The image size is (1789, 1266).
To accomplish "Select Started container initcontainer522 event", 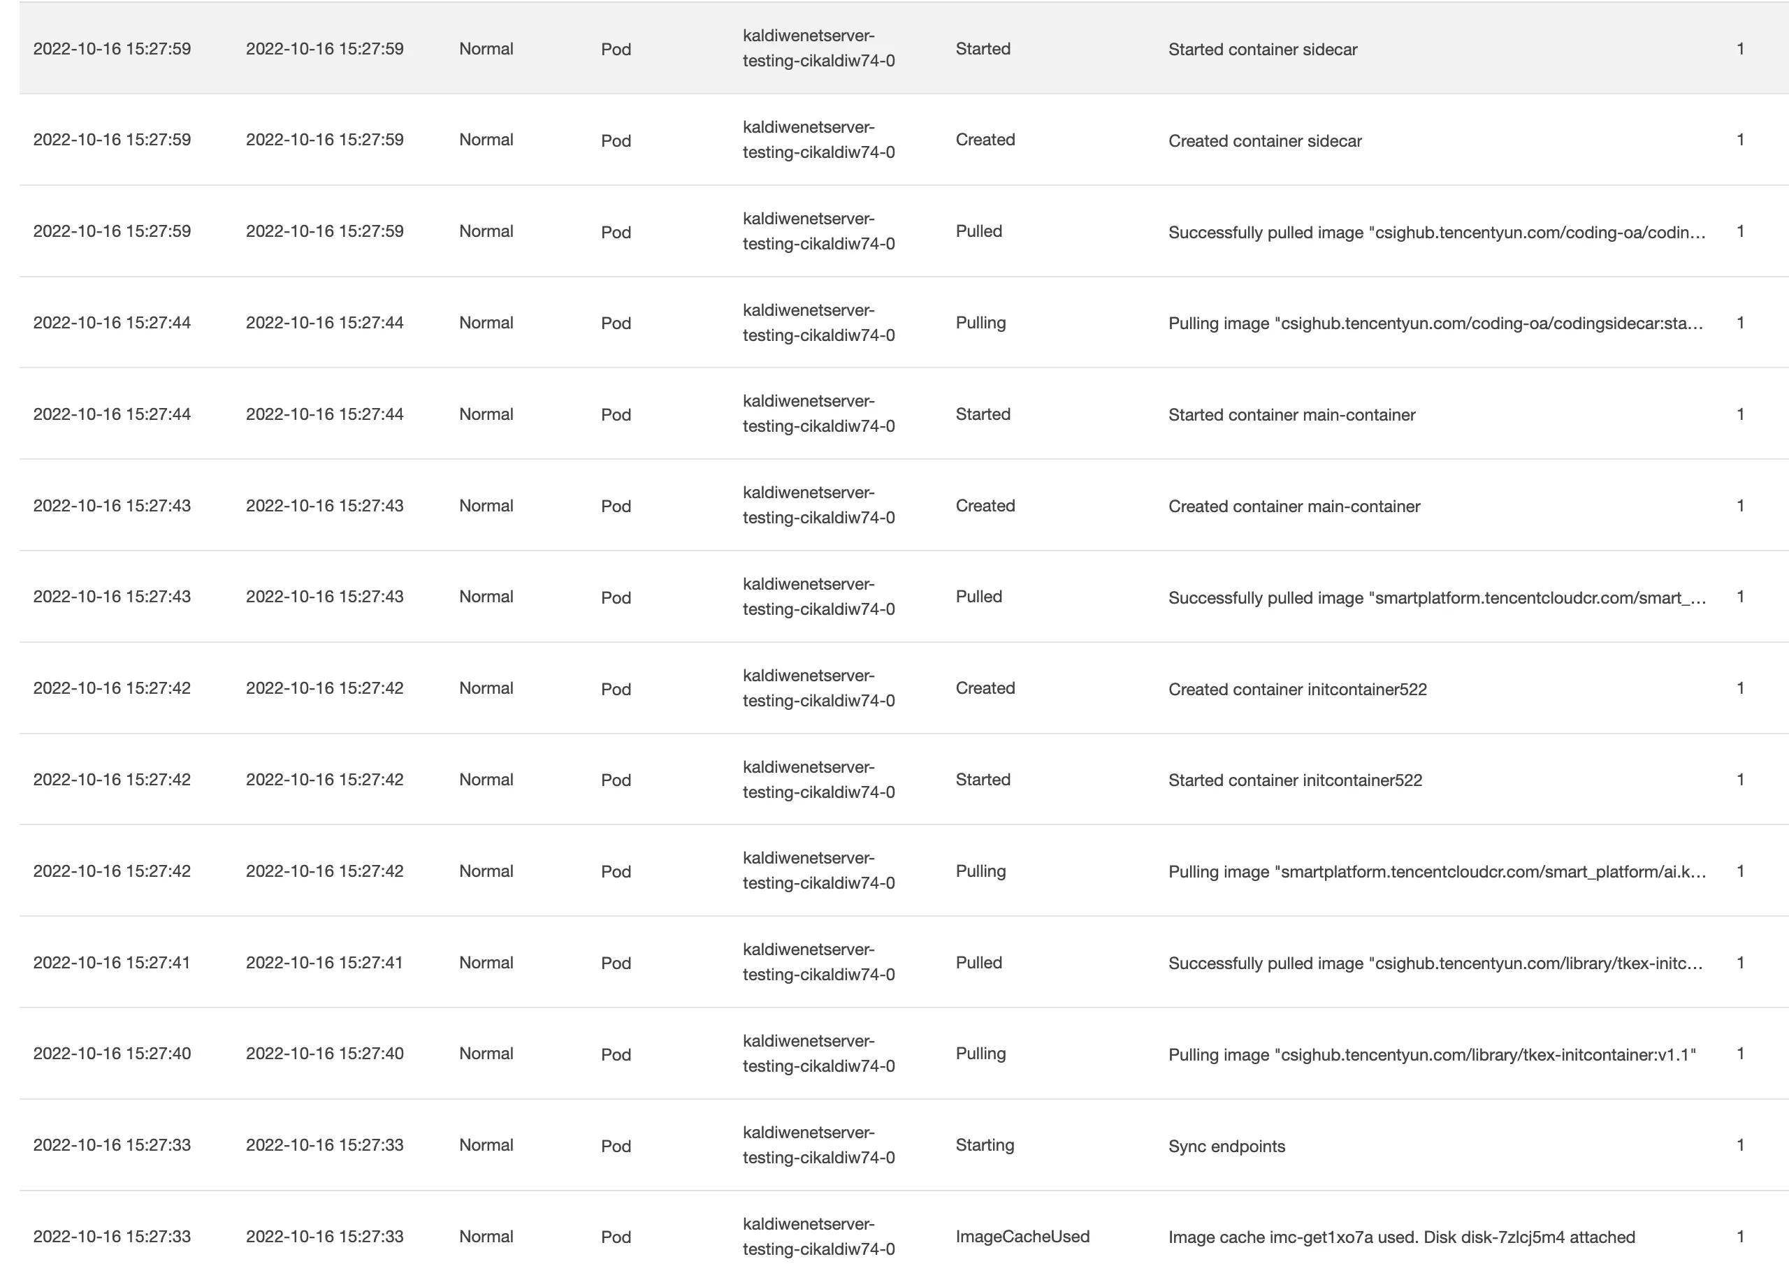I will click(904, 780).
